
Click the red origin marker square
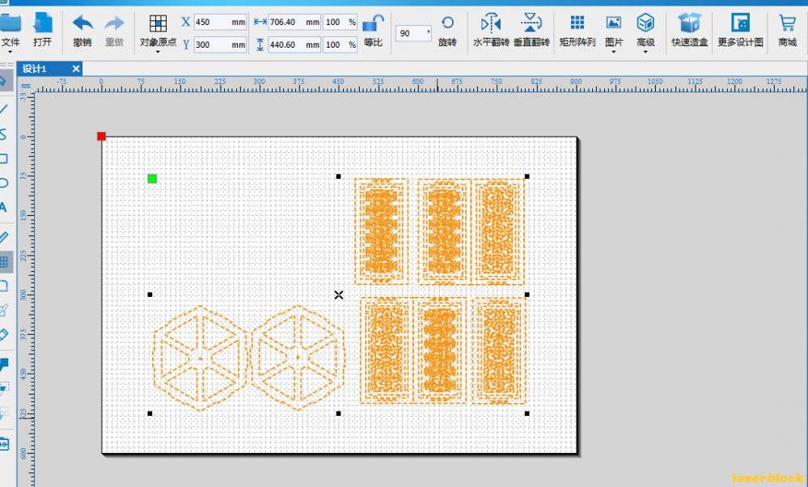102,136
